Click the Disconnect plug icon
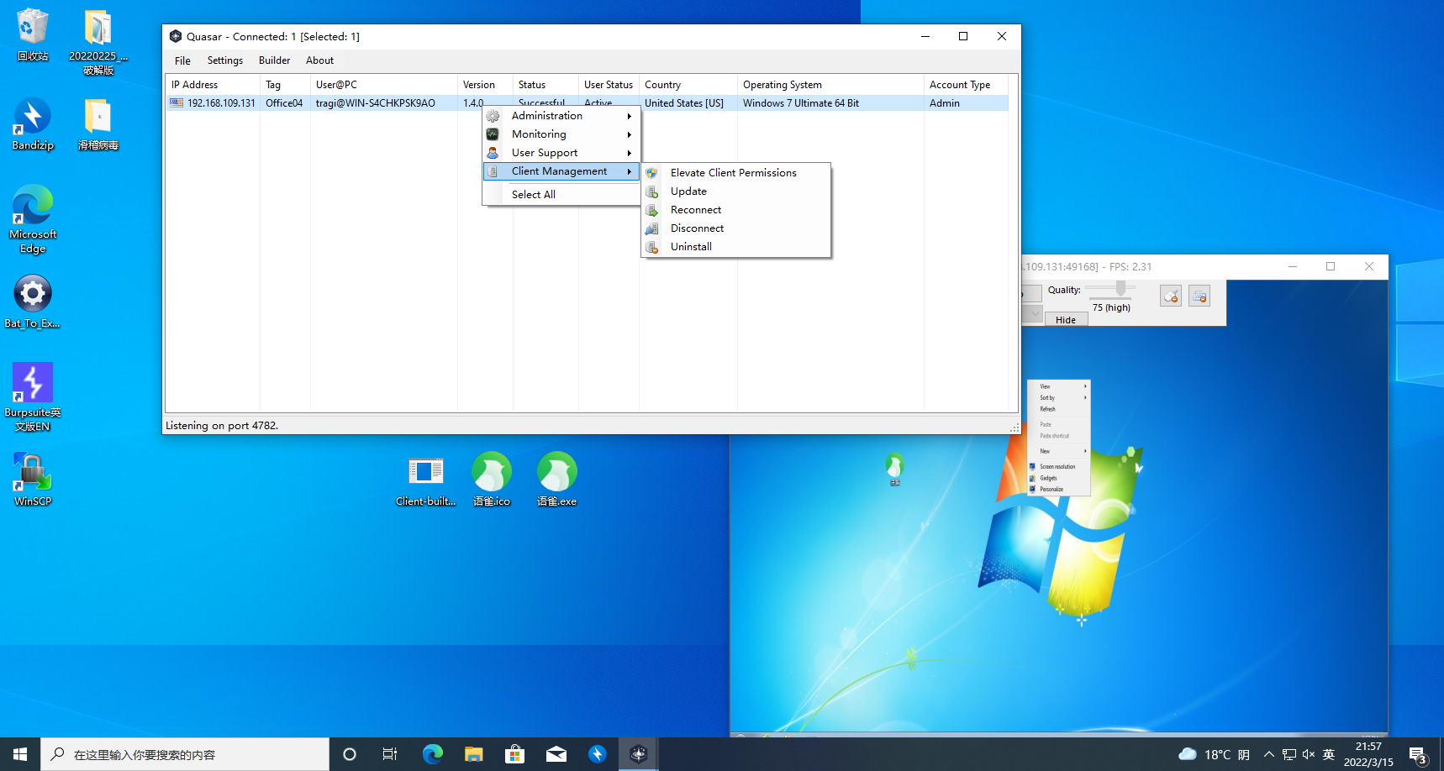Screen dimensions: 1444x771 tap(652, 228)
